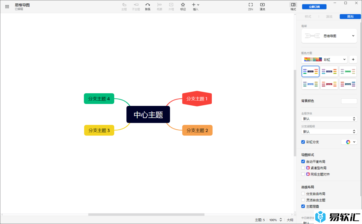Open the background color (背景颜色) swatch
Viewport: 362px width, 224px height.
coord(349,101)
